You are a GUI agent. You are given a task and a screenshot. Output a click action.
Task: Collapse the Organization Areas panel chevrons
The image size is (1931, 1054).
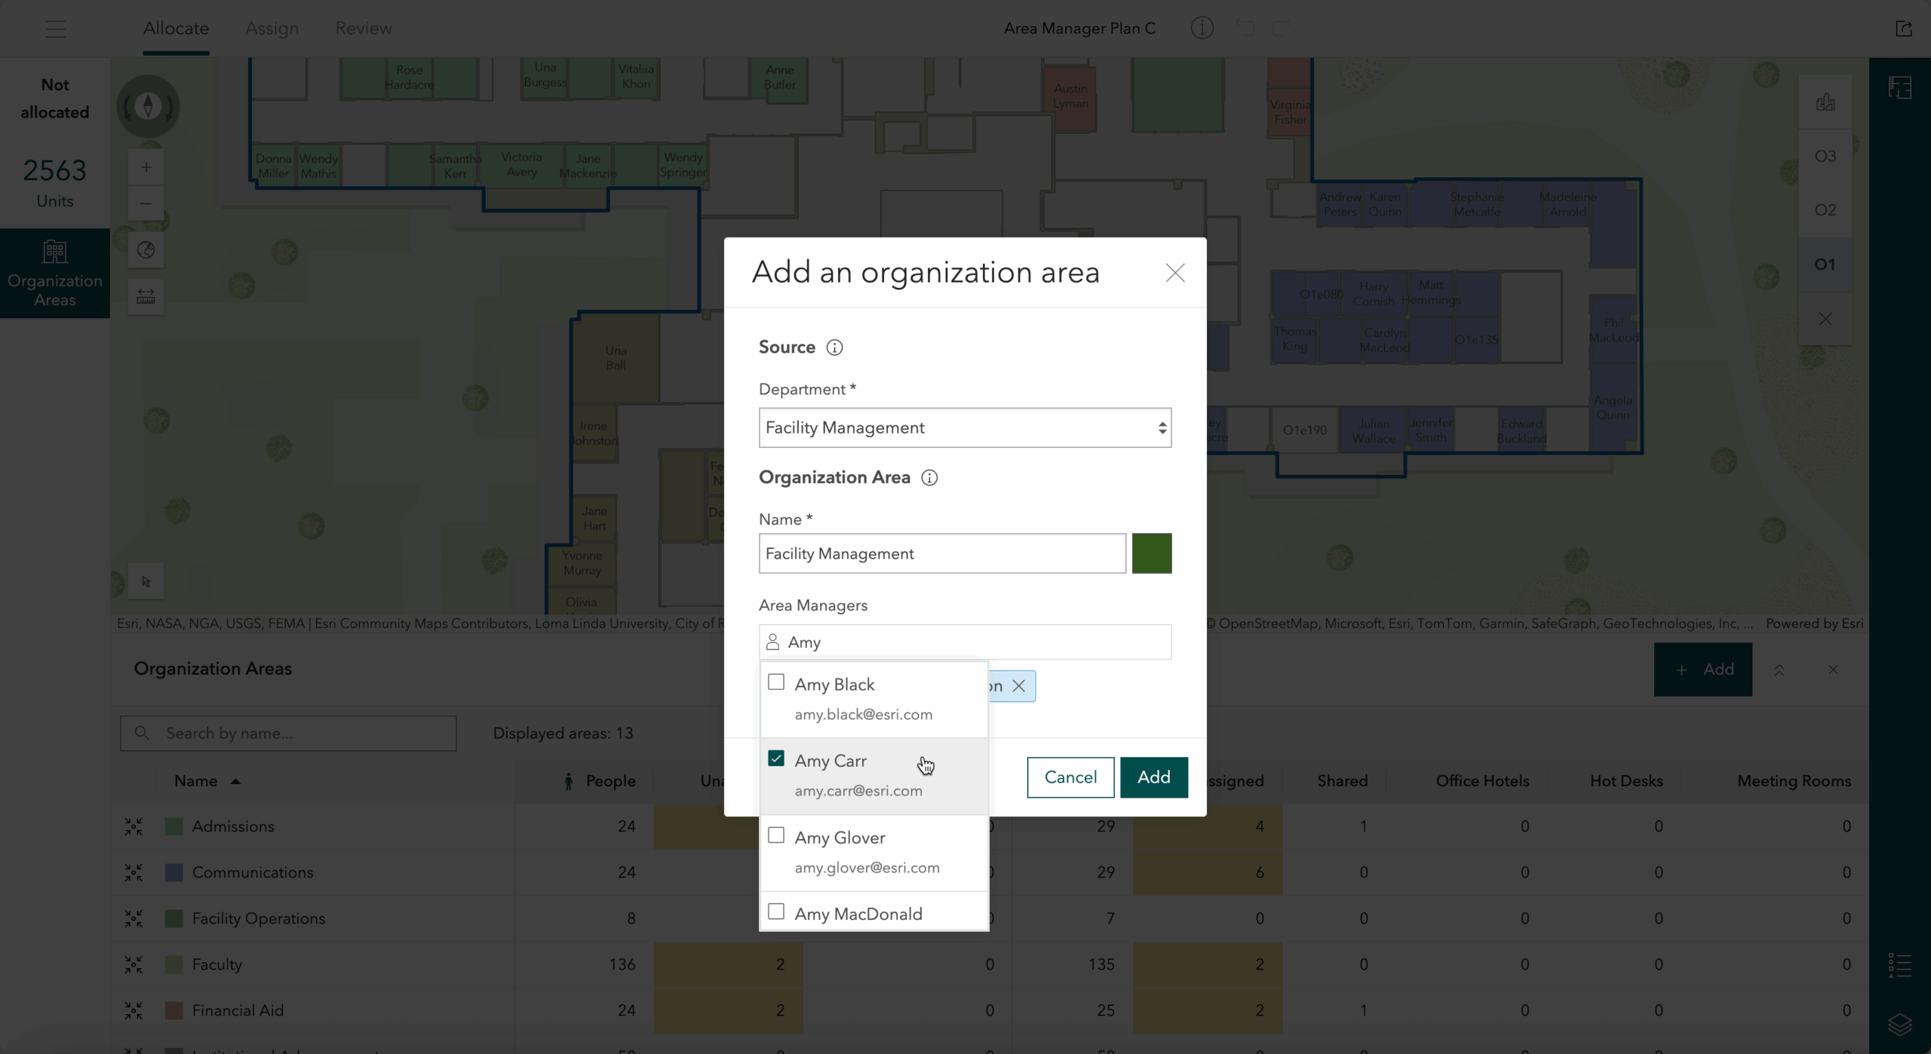pyautogui.click(x=1779, y=669)
